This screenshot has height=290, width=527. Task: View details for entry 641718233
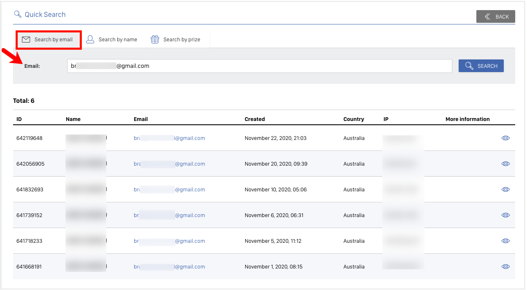click(505, 241)
